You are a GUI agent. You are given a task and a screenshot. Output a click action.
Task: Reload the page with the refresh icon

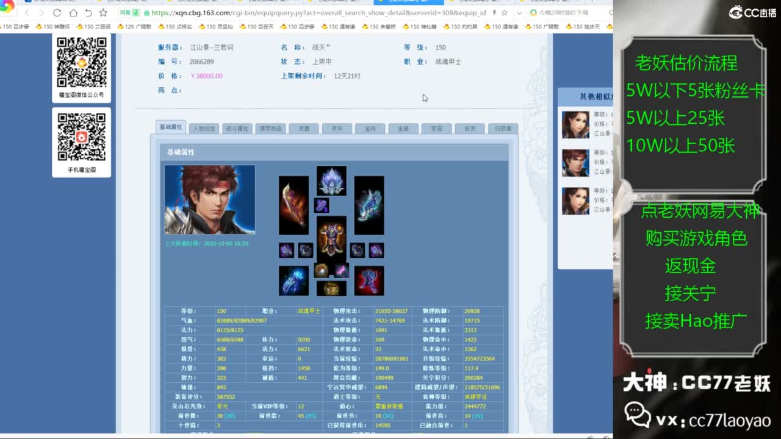point(57,13)
